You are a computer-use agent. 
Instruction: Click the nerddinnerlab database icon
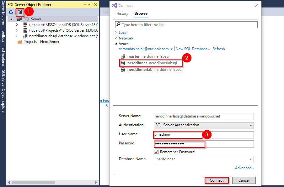[123, 70]
